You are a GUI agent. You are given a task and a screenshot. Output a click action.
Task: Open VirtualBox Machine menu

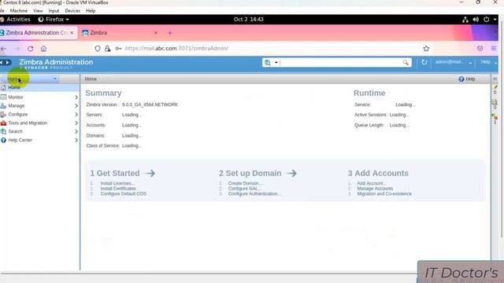click(x=19, y=10)
